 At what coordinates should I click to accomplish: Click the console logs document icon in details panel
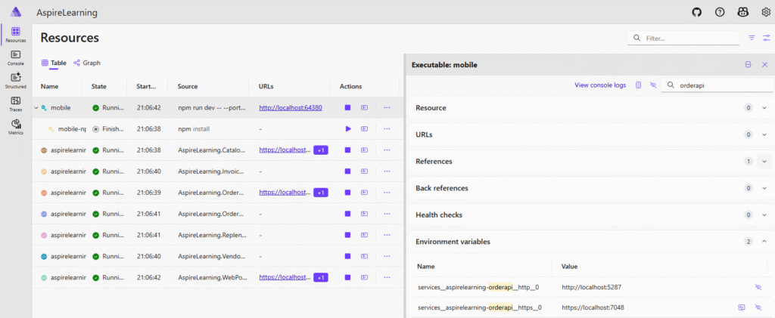point(638,85)
